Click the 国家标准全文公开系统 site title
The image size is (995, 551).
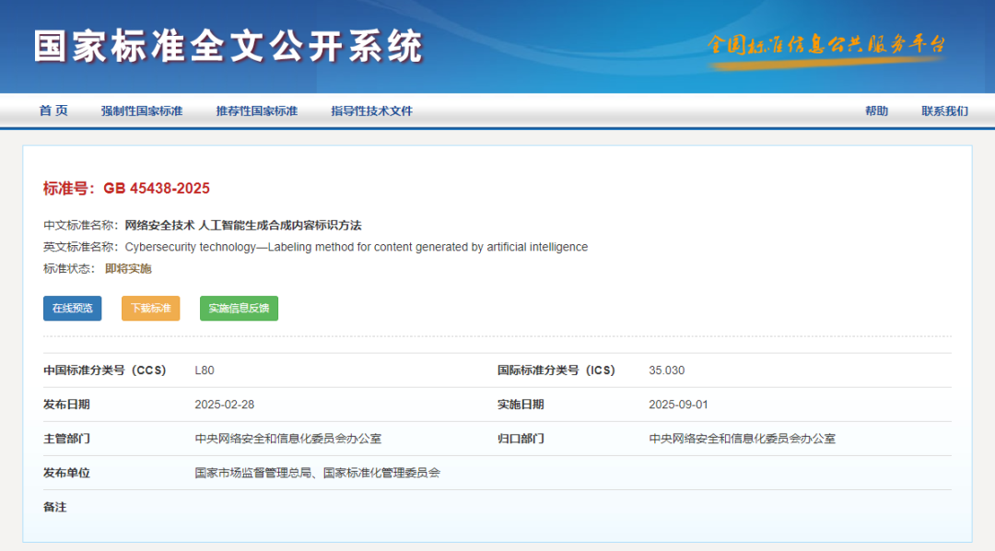tap(228, 46)
